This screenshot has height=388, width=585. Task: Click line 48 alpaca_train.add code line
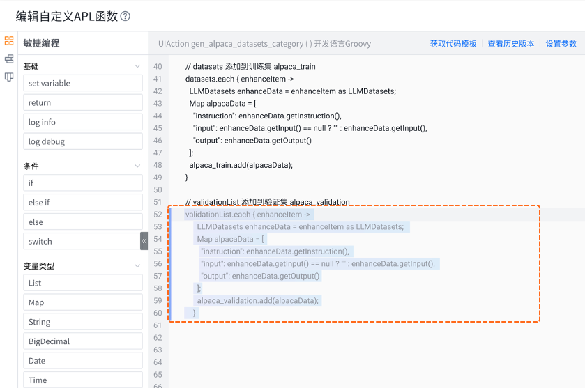241,165
